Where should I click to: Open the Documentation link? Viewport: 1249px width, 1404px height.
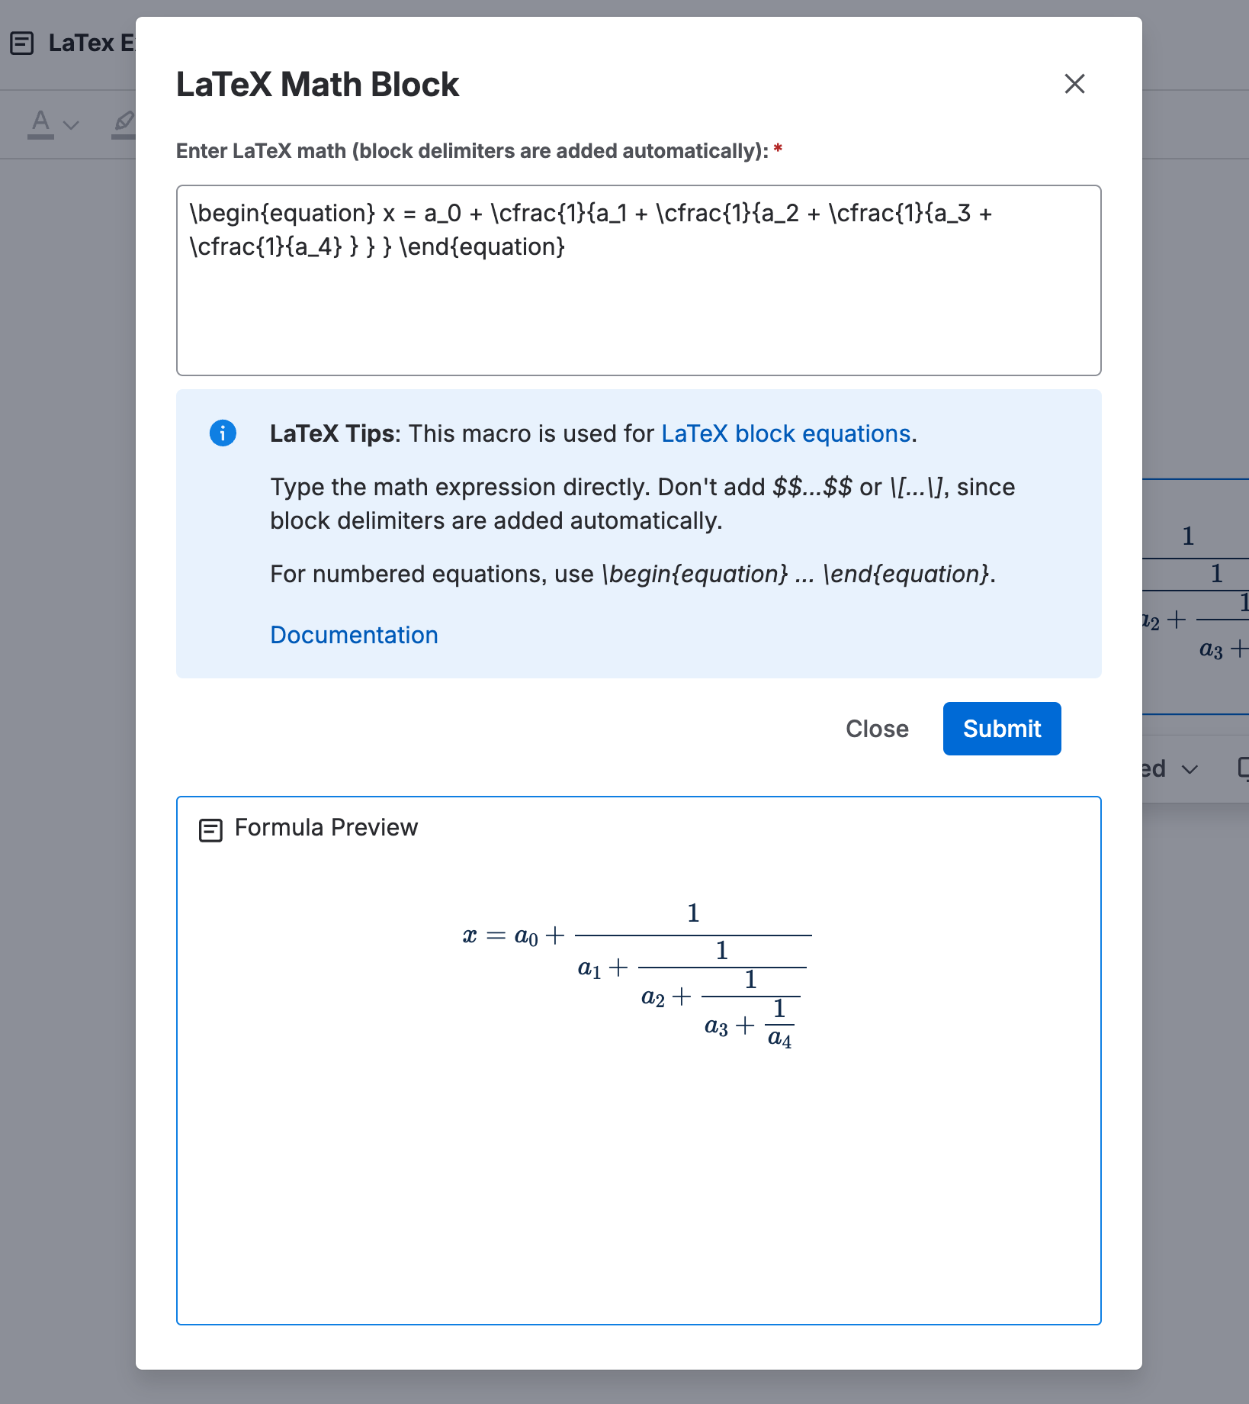pyautogui.click(x=354, y=634)
